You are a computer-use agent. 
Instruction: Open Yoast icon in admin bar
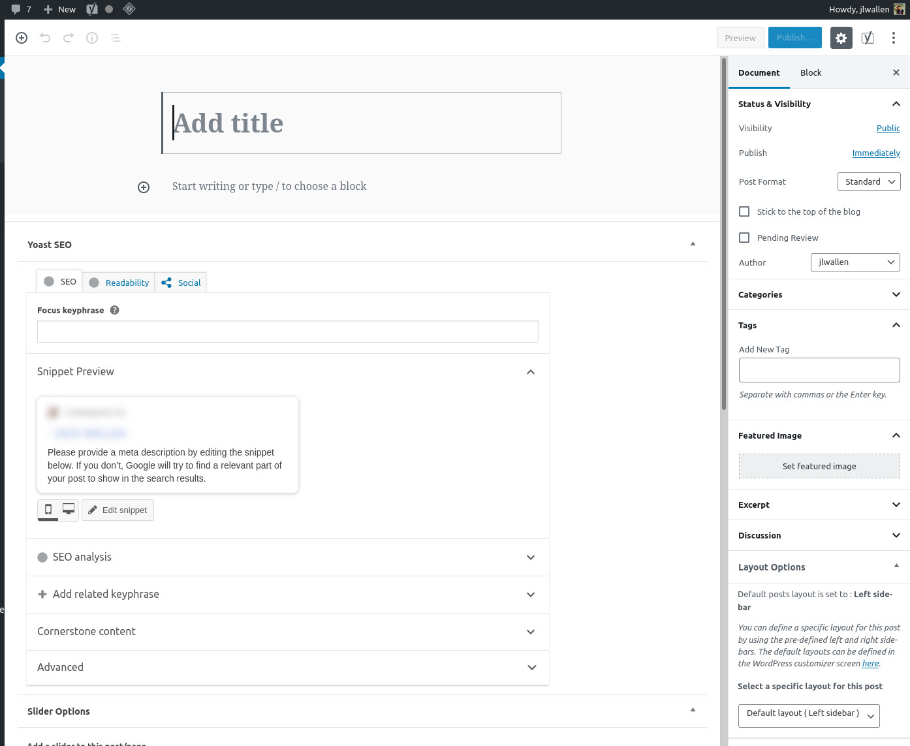92,9
